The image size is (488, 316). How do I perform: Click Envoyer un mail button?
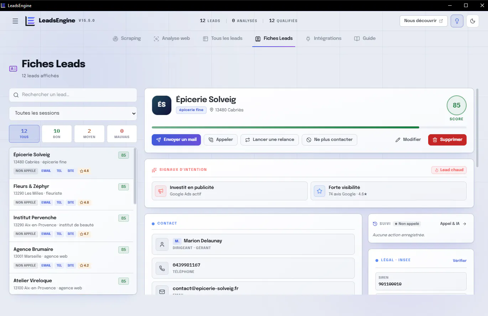pos(176,139)
